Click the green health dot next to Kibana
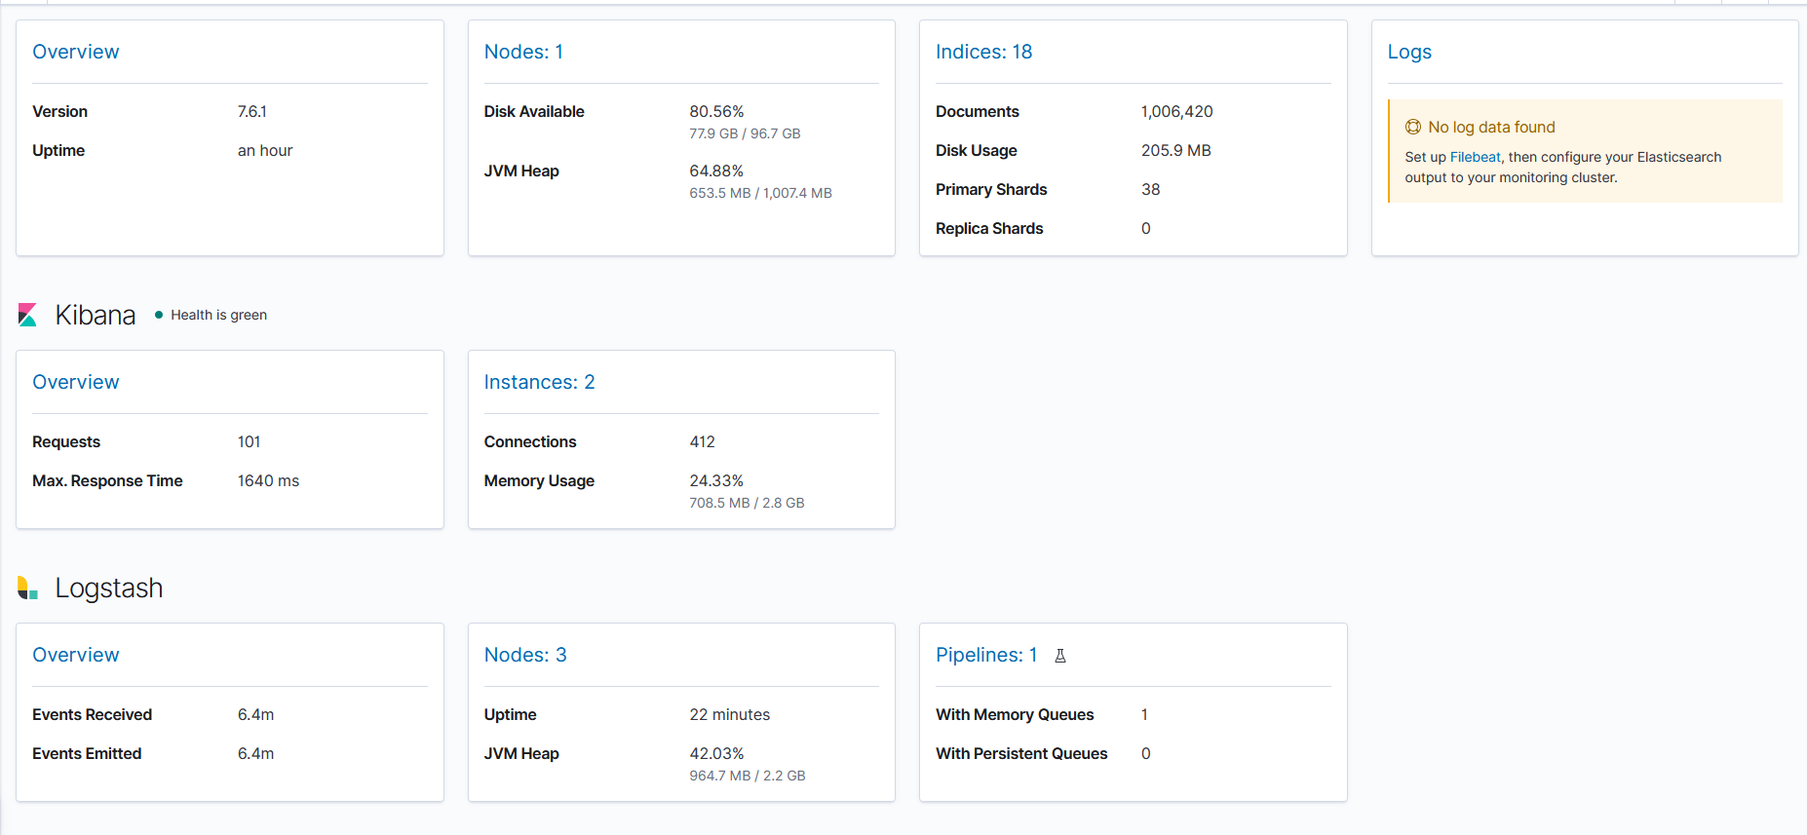The width and height of the screenshot is (1807, 835). pyautogui.click(x=159, y=315)
